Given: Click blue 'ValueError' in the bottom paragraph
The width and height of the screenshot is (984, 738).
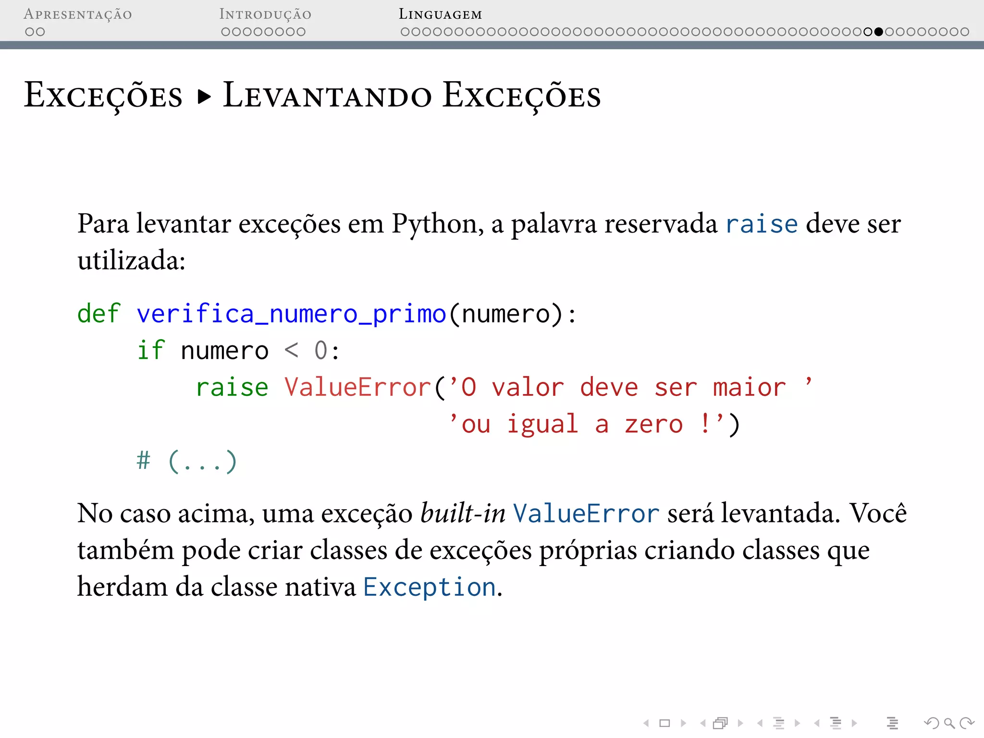Looking at the screenshot, I should point(586,514).
